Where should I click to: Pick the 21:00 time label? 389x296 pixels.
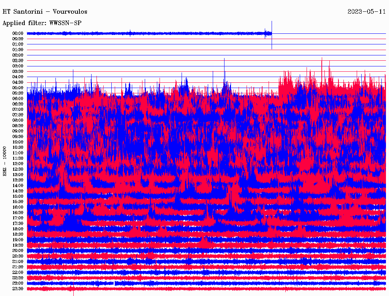[18, 261]
